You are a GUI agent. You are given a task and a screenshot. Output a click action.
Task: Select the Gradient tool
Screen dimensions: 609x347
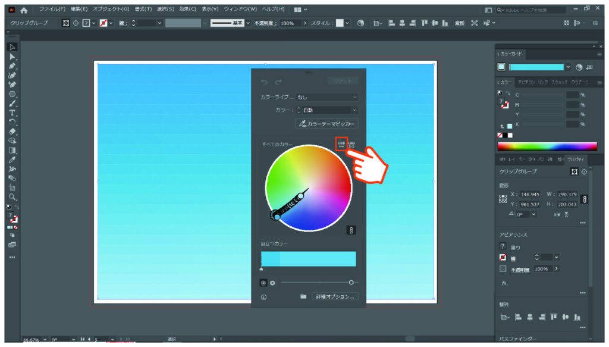pos(12,151)
